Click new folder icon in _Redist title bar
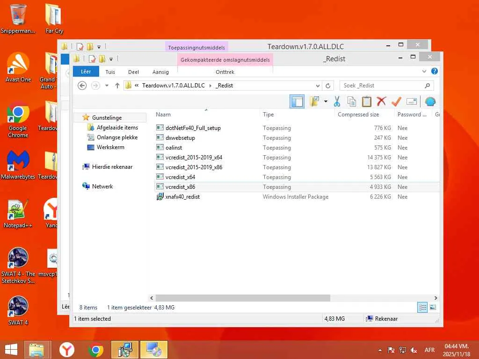This screenshot has height=359, width=479. point(102,58)
